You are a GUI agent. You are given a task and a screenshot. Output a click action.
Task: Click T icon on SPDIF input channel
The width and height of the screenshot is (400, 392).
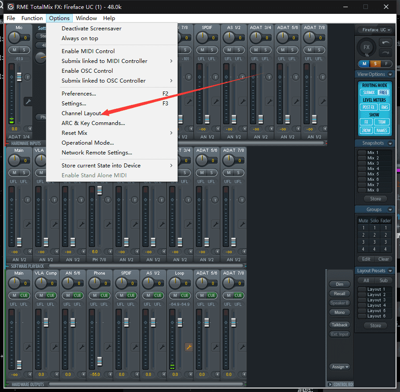[215, 77]
